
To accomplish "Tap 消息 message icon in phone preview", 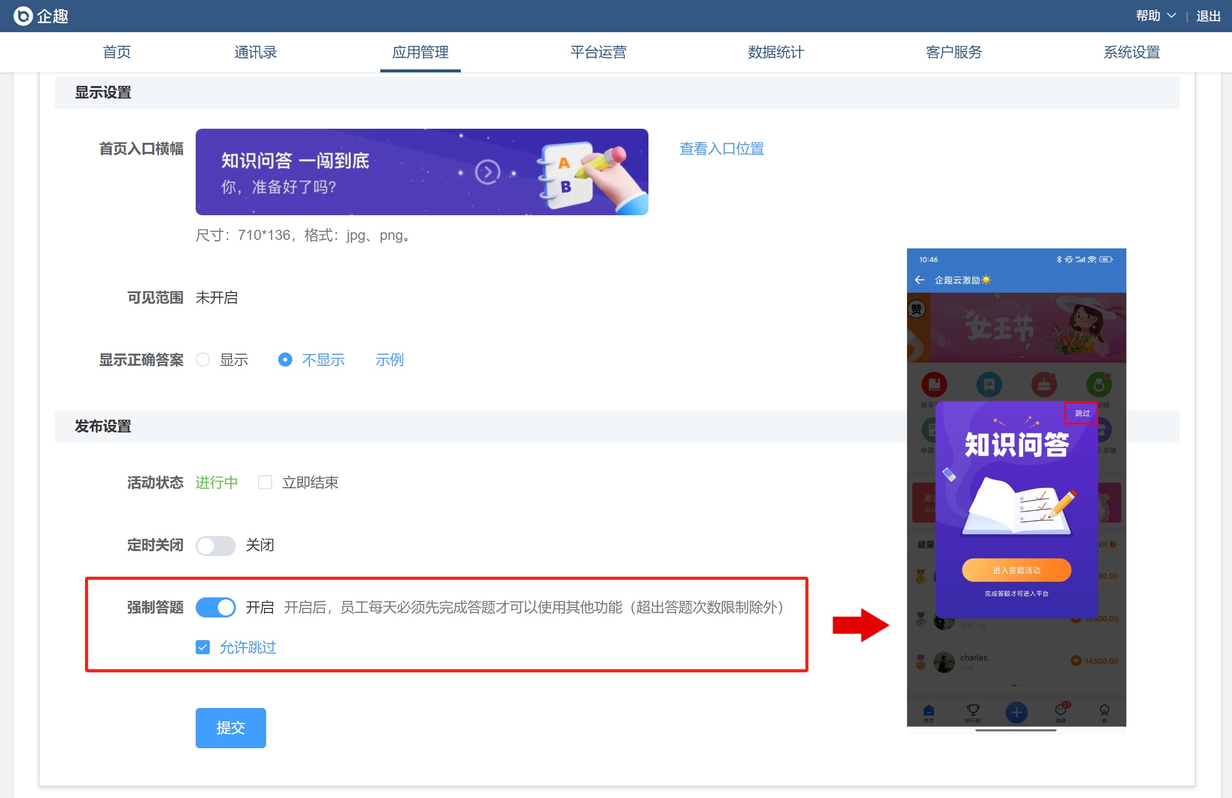I will [x=1060, y=711].
